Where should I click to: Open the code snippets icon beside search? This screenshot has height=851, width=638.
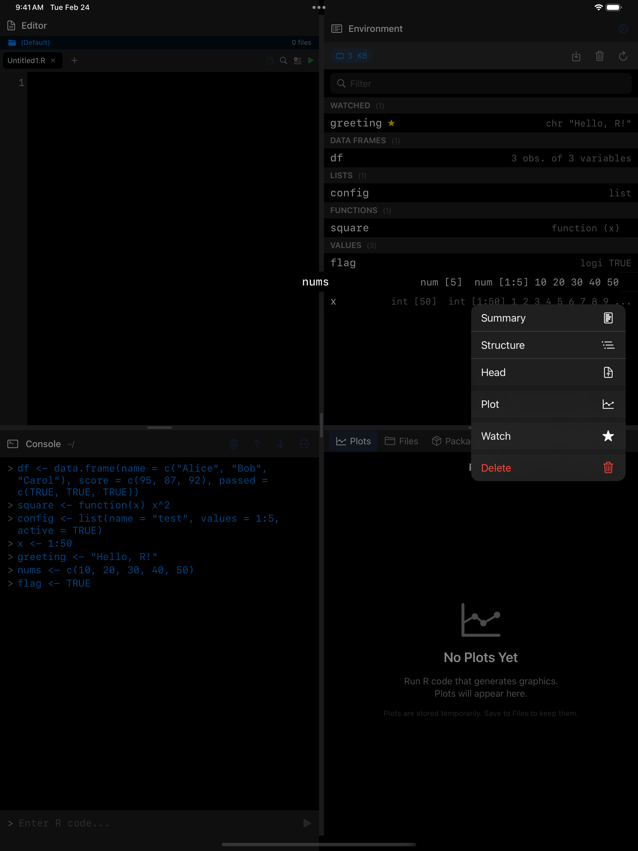(x=297, y=60)
